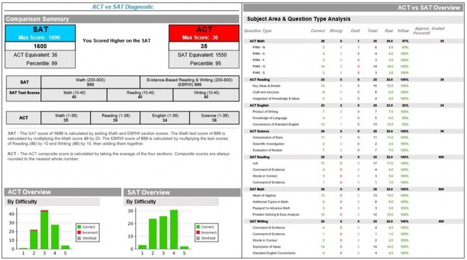Click 'You Scored Higher on the SAT' message
This screenshot has height=260, width=467.
pos(117,40)
